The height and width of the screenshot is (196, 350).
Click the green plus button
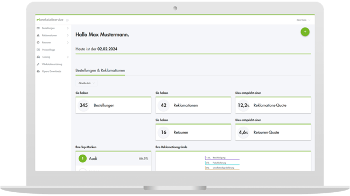click(305, 32)
